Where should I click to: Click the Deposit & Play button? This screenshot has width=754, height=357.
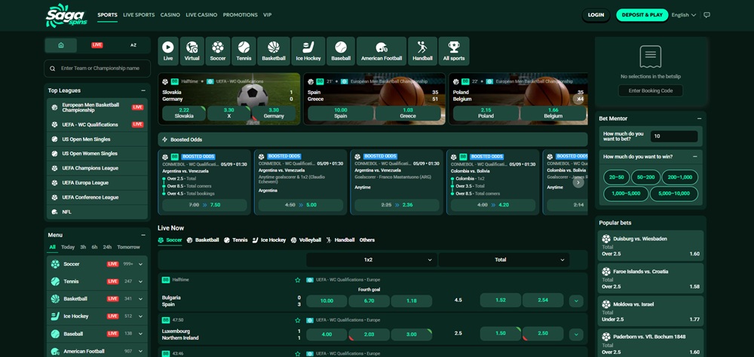click(642, 15)
